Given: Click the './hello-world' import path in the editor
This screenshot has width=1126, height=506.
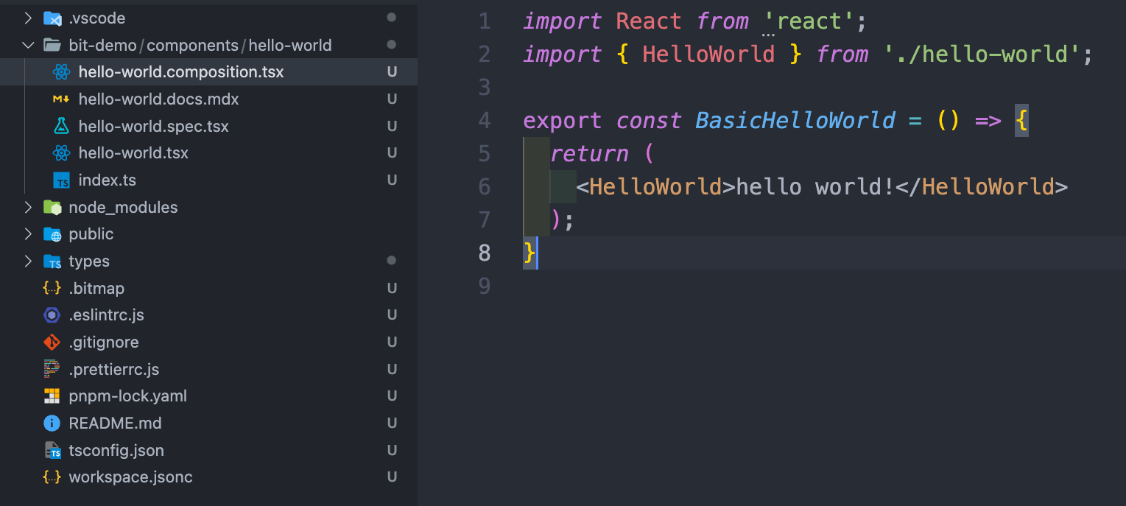Looking at the screenshot, I should coord(982,54).
